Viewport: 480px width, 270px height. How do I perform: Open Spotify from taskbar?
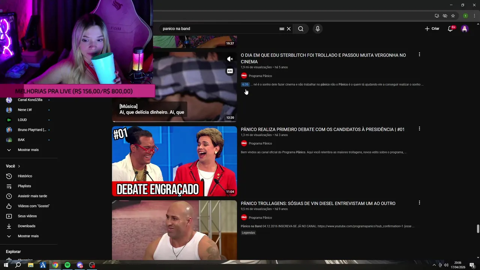pyautogui.click(x=67, y=265)
